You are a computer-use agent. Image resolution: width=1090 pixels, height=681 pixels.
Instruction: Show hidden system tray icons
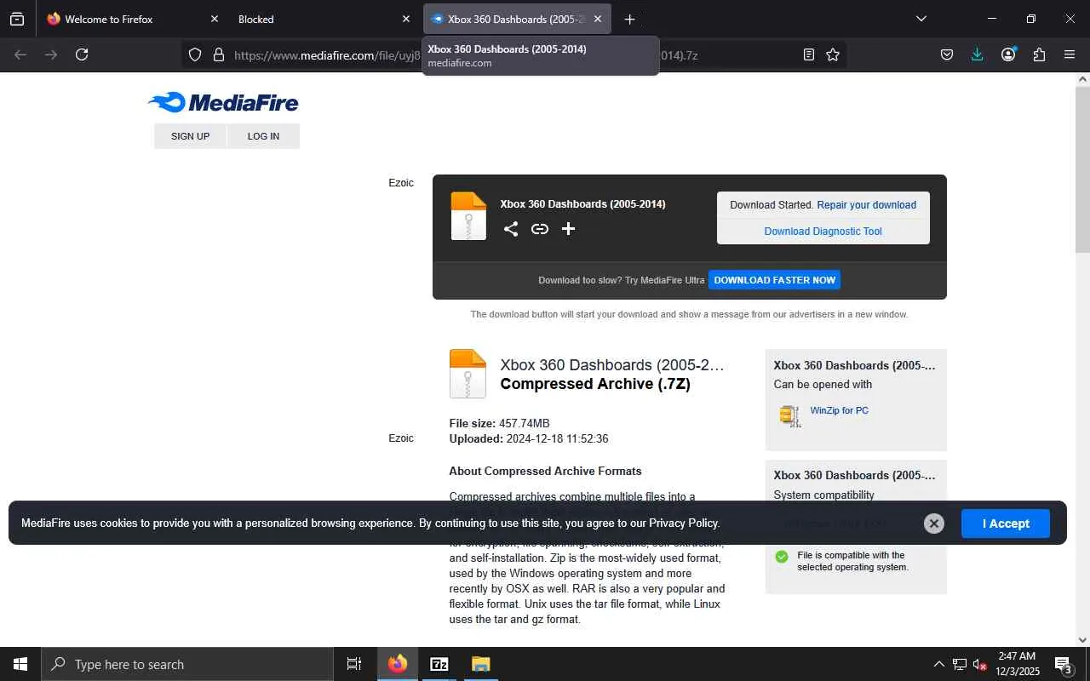click(x=939, y=664)
